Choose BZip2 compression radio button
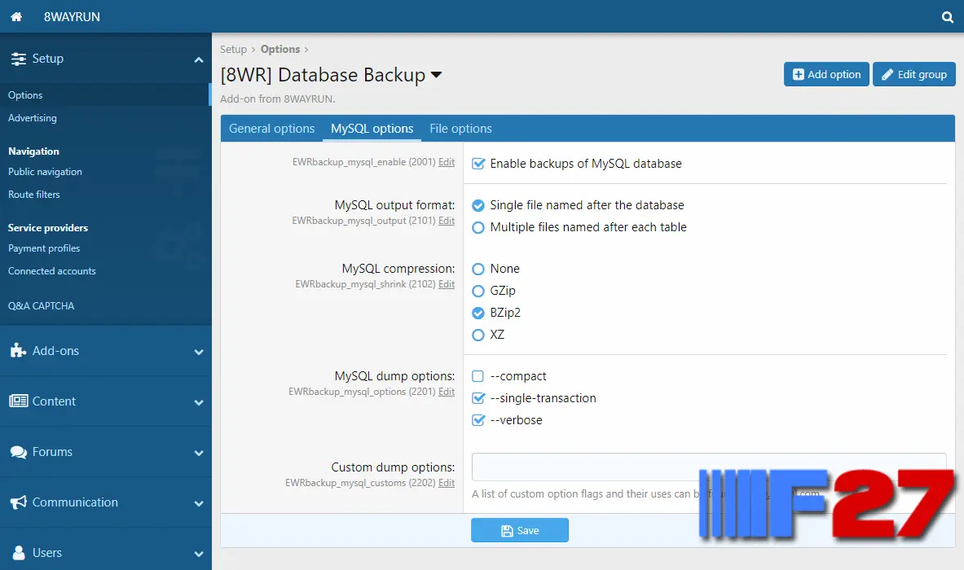The height and width of the screenshot is (570, 964). pyautogui.click(x=478, y=313)
